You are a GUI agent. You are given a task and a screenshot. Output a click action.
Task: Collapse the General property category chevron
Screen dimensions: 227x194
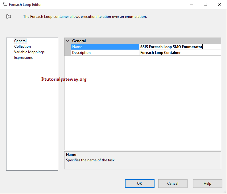pos(68,41)
